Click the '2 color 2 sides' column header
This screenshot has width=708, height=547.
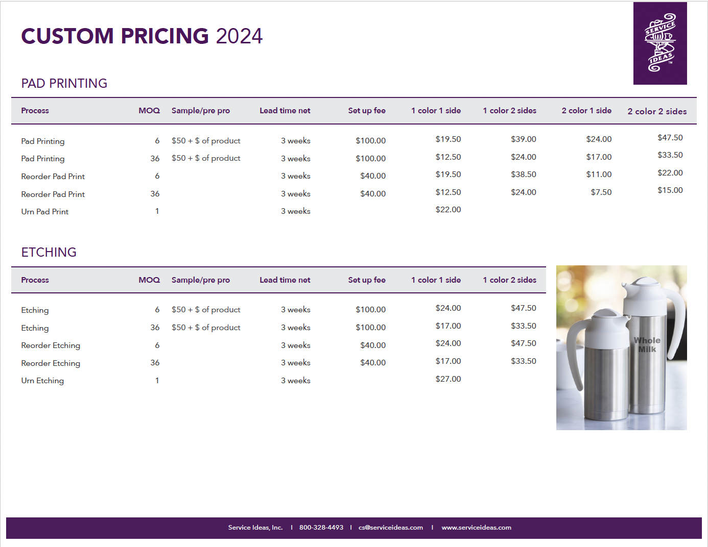tap(657, 111)
